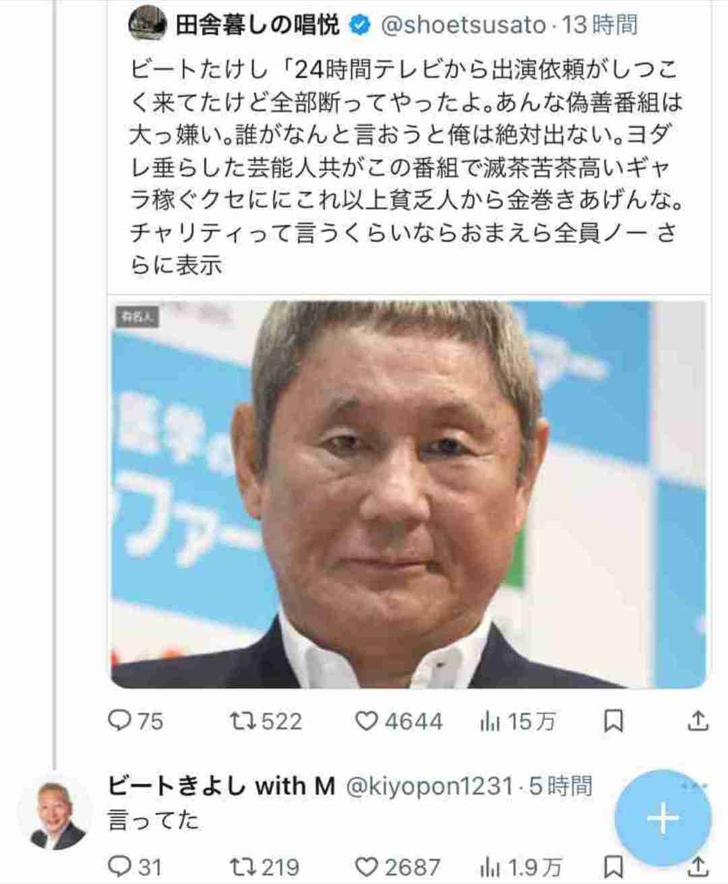Bookmark the tweet with 4644 likes

(613, 721)
